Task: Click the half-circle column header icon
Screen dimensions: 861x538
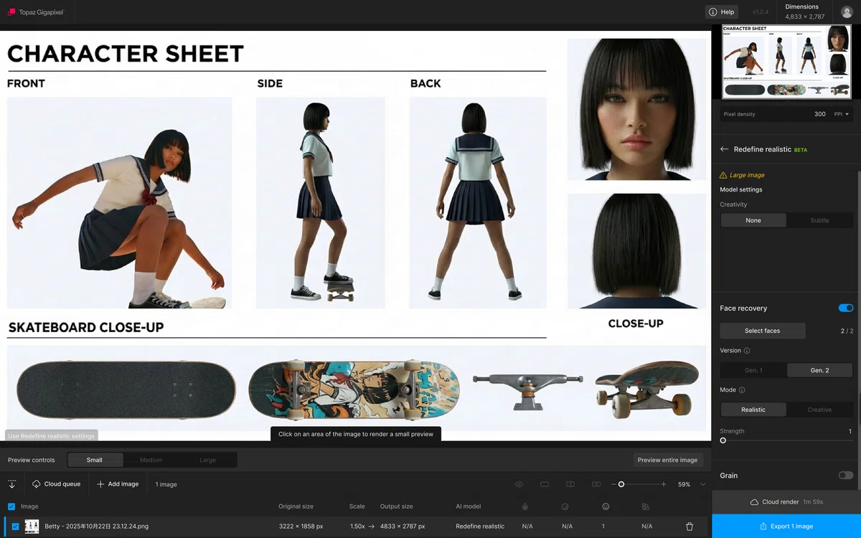Action: pos(565,506)
